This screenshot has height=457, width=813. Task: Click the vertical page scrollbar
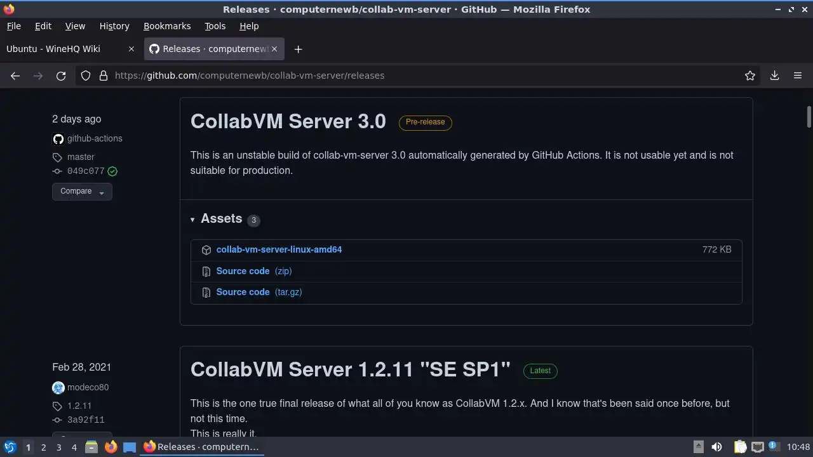coord(809,117)
